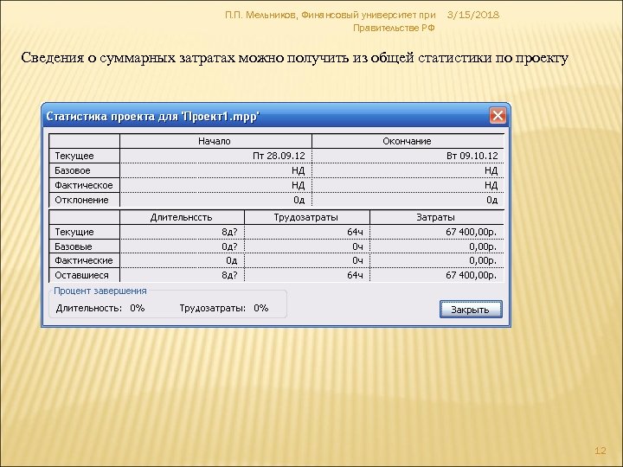
Task: Click the Отклонение row label
Action: tap(84, 200)
